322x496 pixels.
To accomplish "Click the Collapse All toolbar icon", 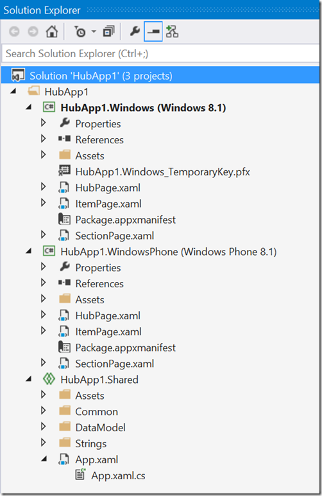I will pyautogui.click(x=108, y=31).
